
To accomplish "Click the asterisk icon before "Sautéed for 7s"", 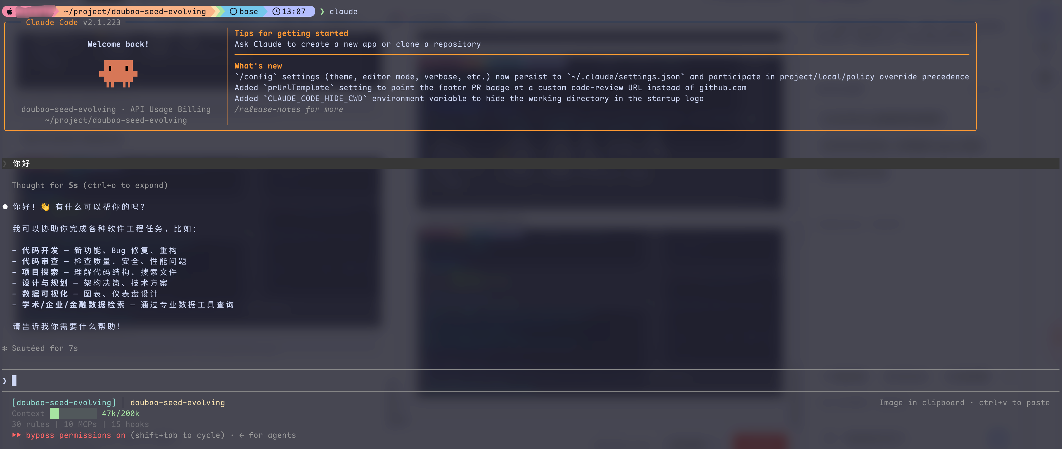I will [x=5, y=348].
